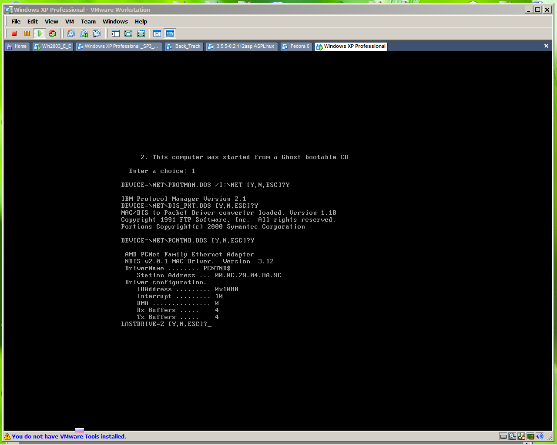Click the CD-ROM device status icon

pyautogui.click(x=512, y=436)
